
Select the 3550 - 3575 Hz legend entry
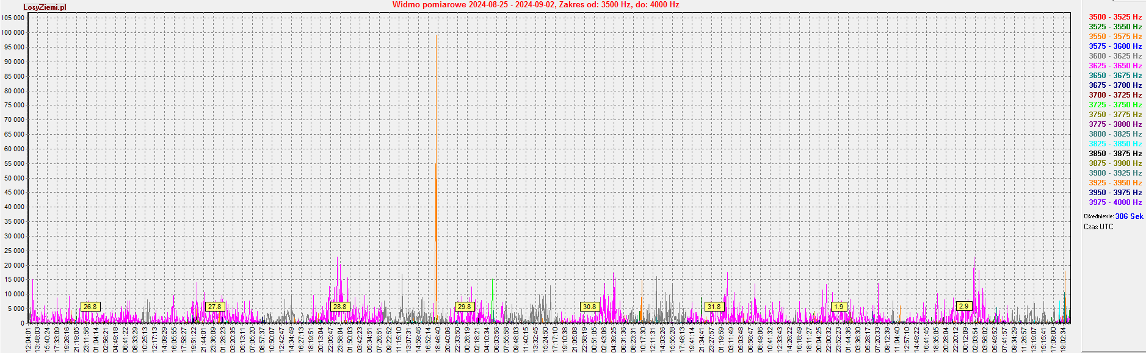coord(1115,37)
